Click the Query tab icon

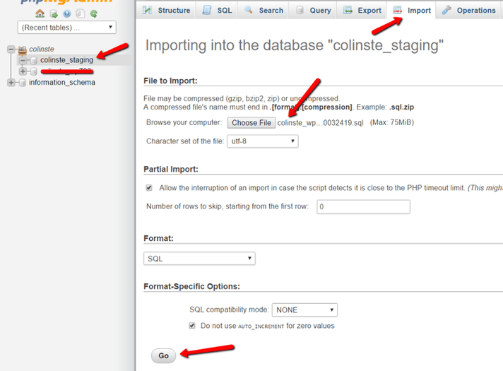[300, 11]
